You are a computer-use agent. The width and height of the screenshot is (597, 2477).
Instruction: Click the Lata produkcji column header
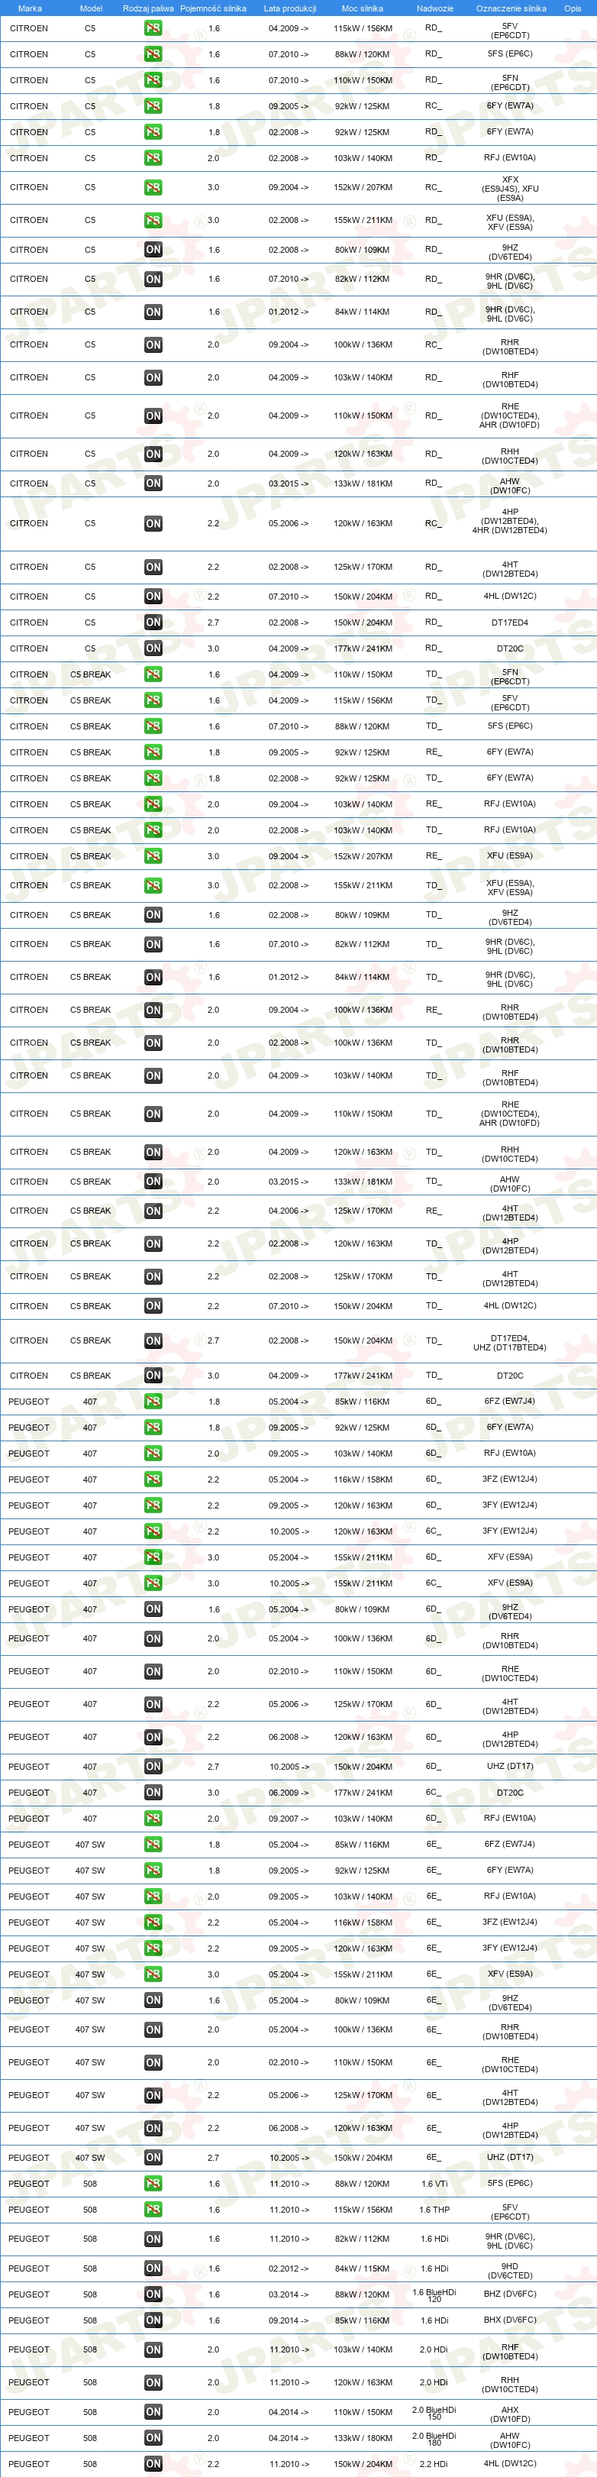click(289, 8)
